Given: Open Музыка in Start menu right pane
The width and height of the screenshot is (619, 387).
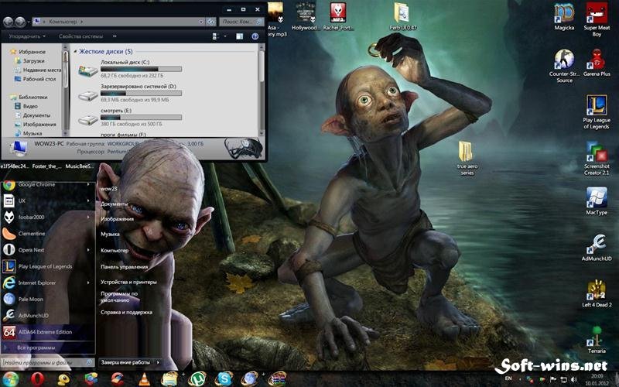Looking at the screenshot, I should pyautogui.click(x=110, y=235).
